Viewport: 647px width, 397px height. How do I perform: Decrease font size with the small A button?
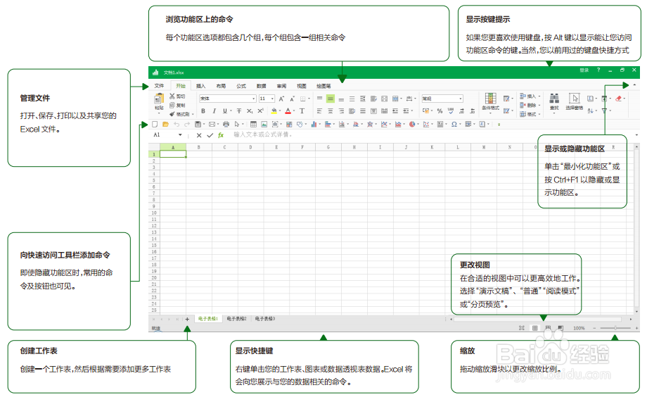[x=292, y=99]
